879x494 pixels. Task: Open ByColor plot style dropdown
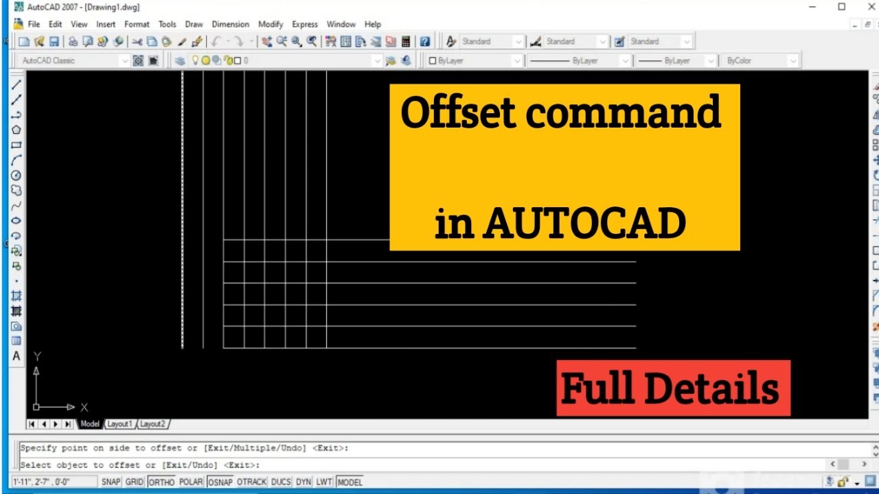[793, 60]
